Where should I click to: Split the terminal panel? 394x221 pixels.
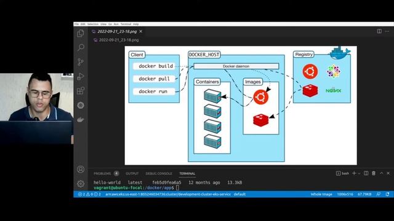coord(366,173)
